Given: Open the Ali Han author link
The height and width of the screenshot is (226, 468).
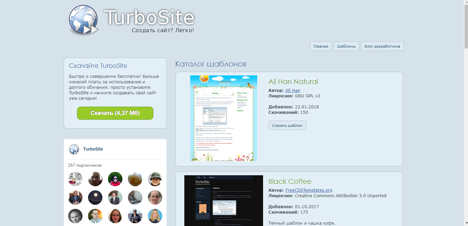Looking at the screenshot, I should coord(292,90).
